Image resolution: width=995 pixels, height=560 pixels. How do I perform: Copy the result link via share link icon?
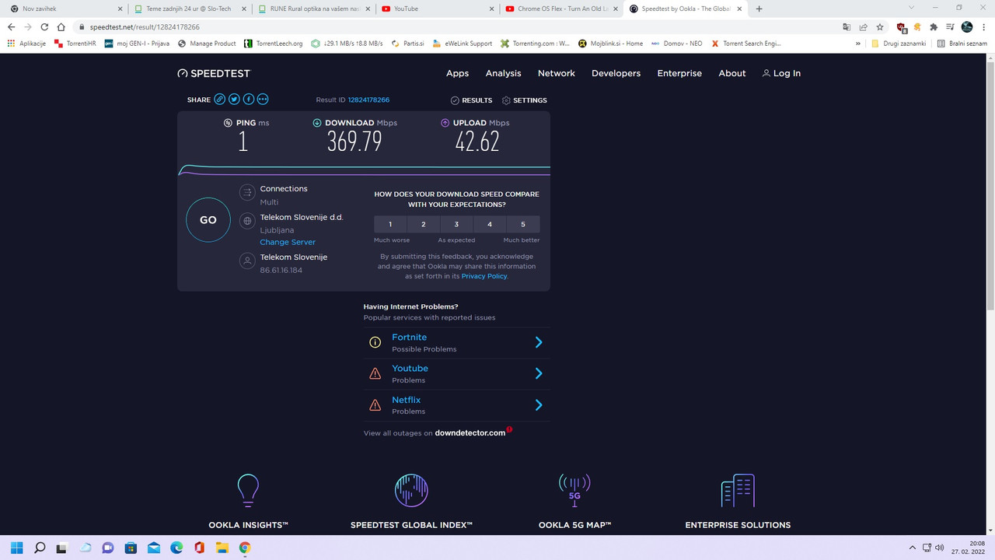coord(220,100)
